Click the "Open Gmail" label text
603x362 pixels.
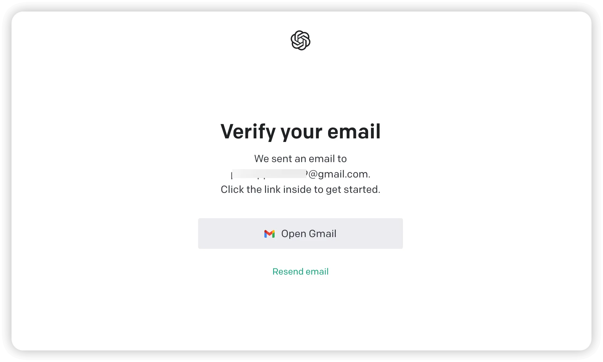[309, 234]
